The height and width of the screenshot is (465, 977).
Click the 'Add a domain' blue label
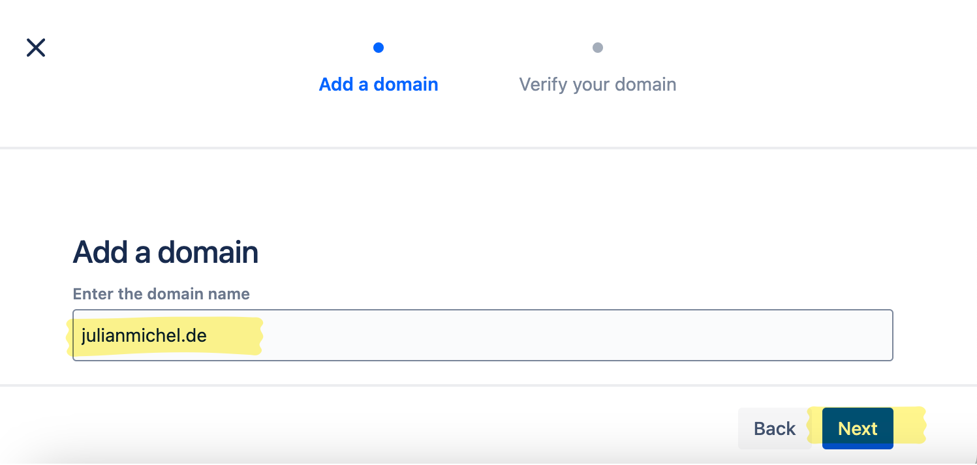(379, 83)
